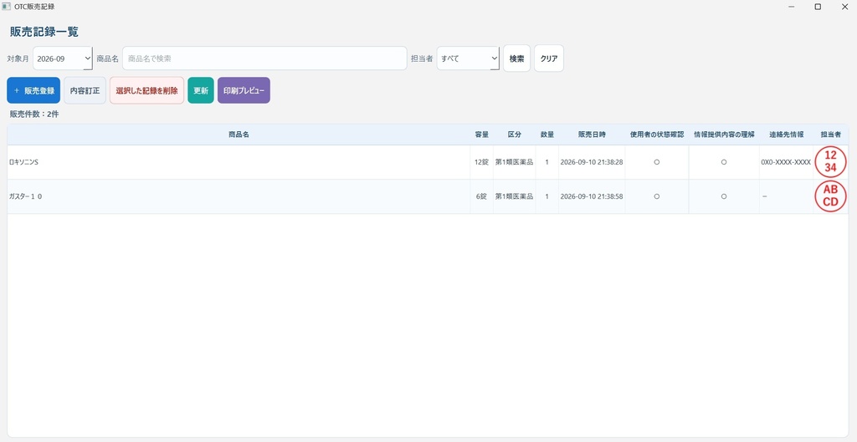Click 2026-09-10 21:38:58 date cell
Viewport: 857px width, 442px height.
[x=592, y=196]
